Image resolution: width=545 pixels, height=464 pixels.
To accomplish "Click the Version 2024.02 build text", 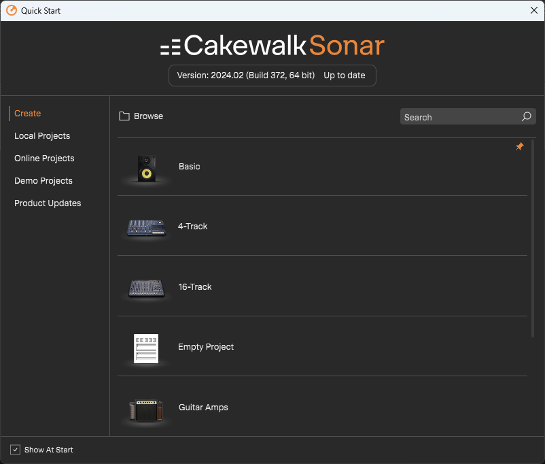I will tap(246, 76).
